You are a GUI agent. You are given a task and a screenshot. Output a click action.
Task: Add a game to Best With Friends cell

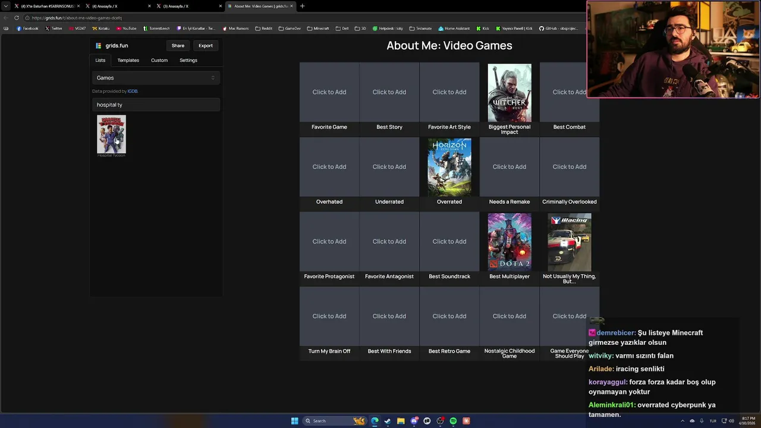click(x=389, y=316)
